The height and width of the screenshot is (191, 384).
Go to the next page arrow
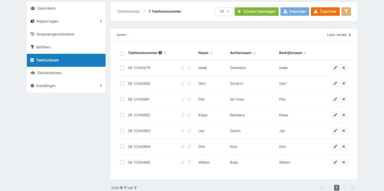(345, 188)
